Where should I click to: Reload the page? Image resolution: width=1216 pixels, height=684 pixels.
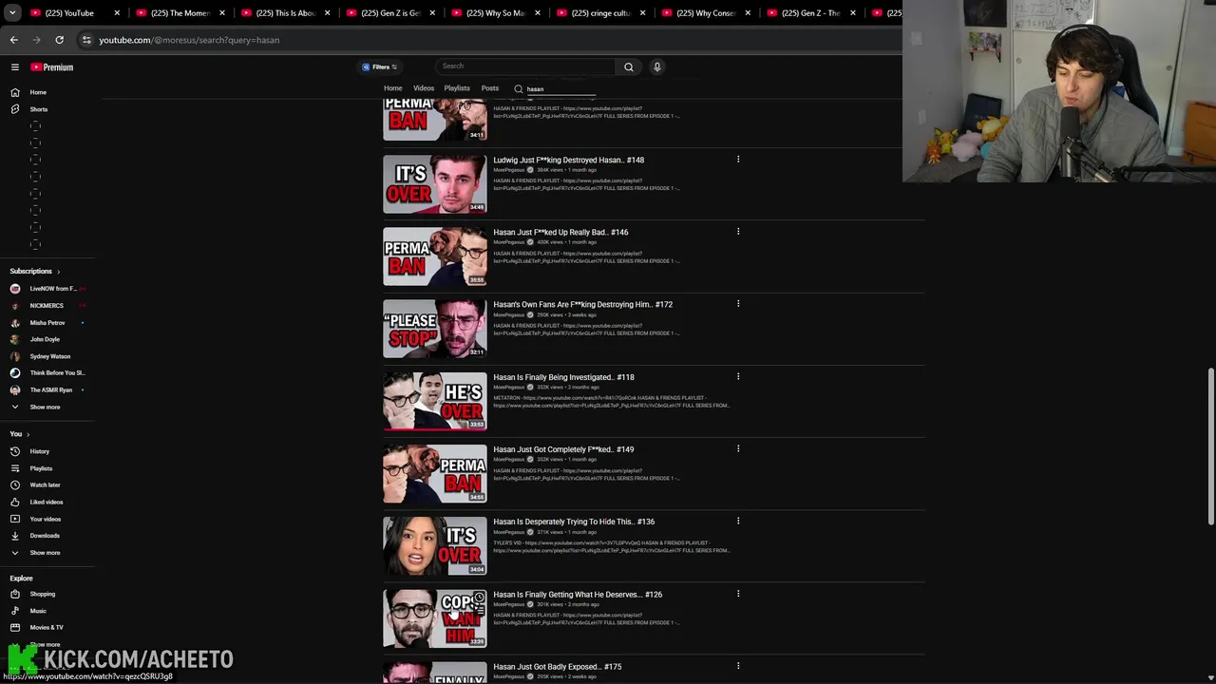click(59, 40)
